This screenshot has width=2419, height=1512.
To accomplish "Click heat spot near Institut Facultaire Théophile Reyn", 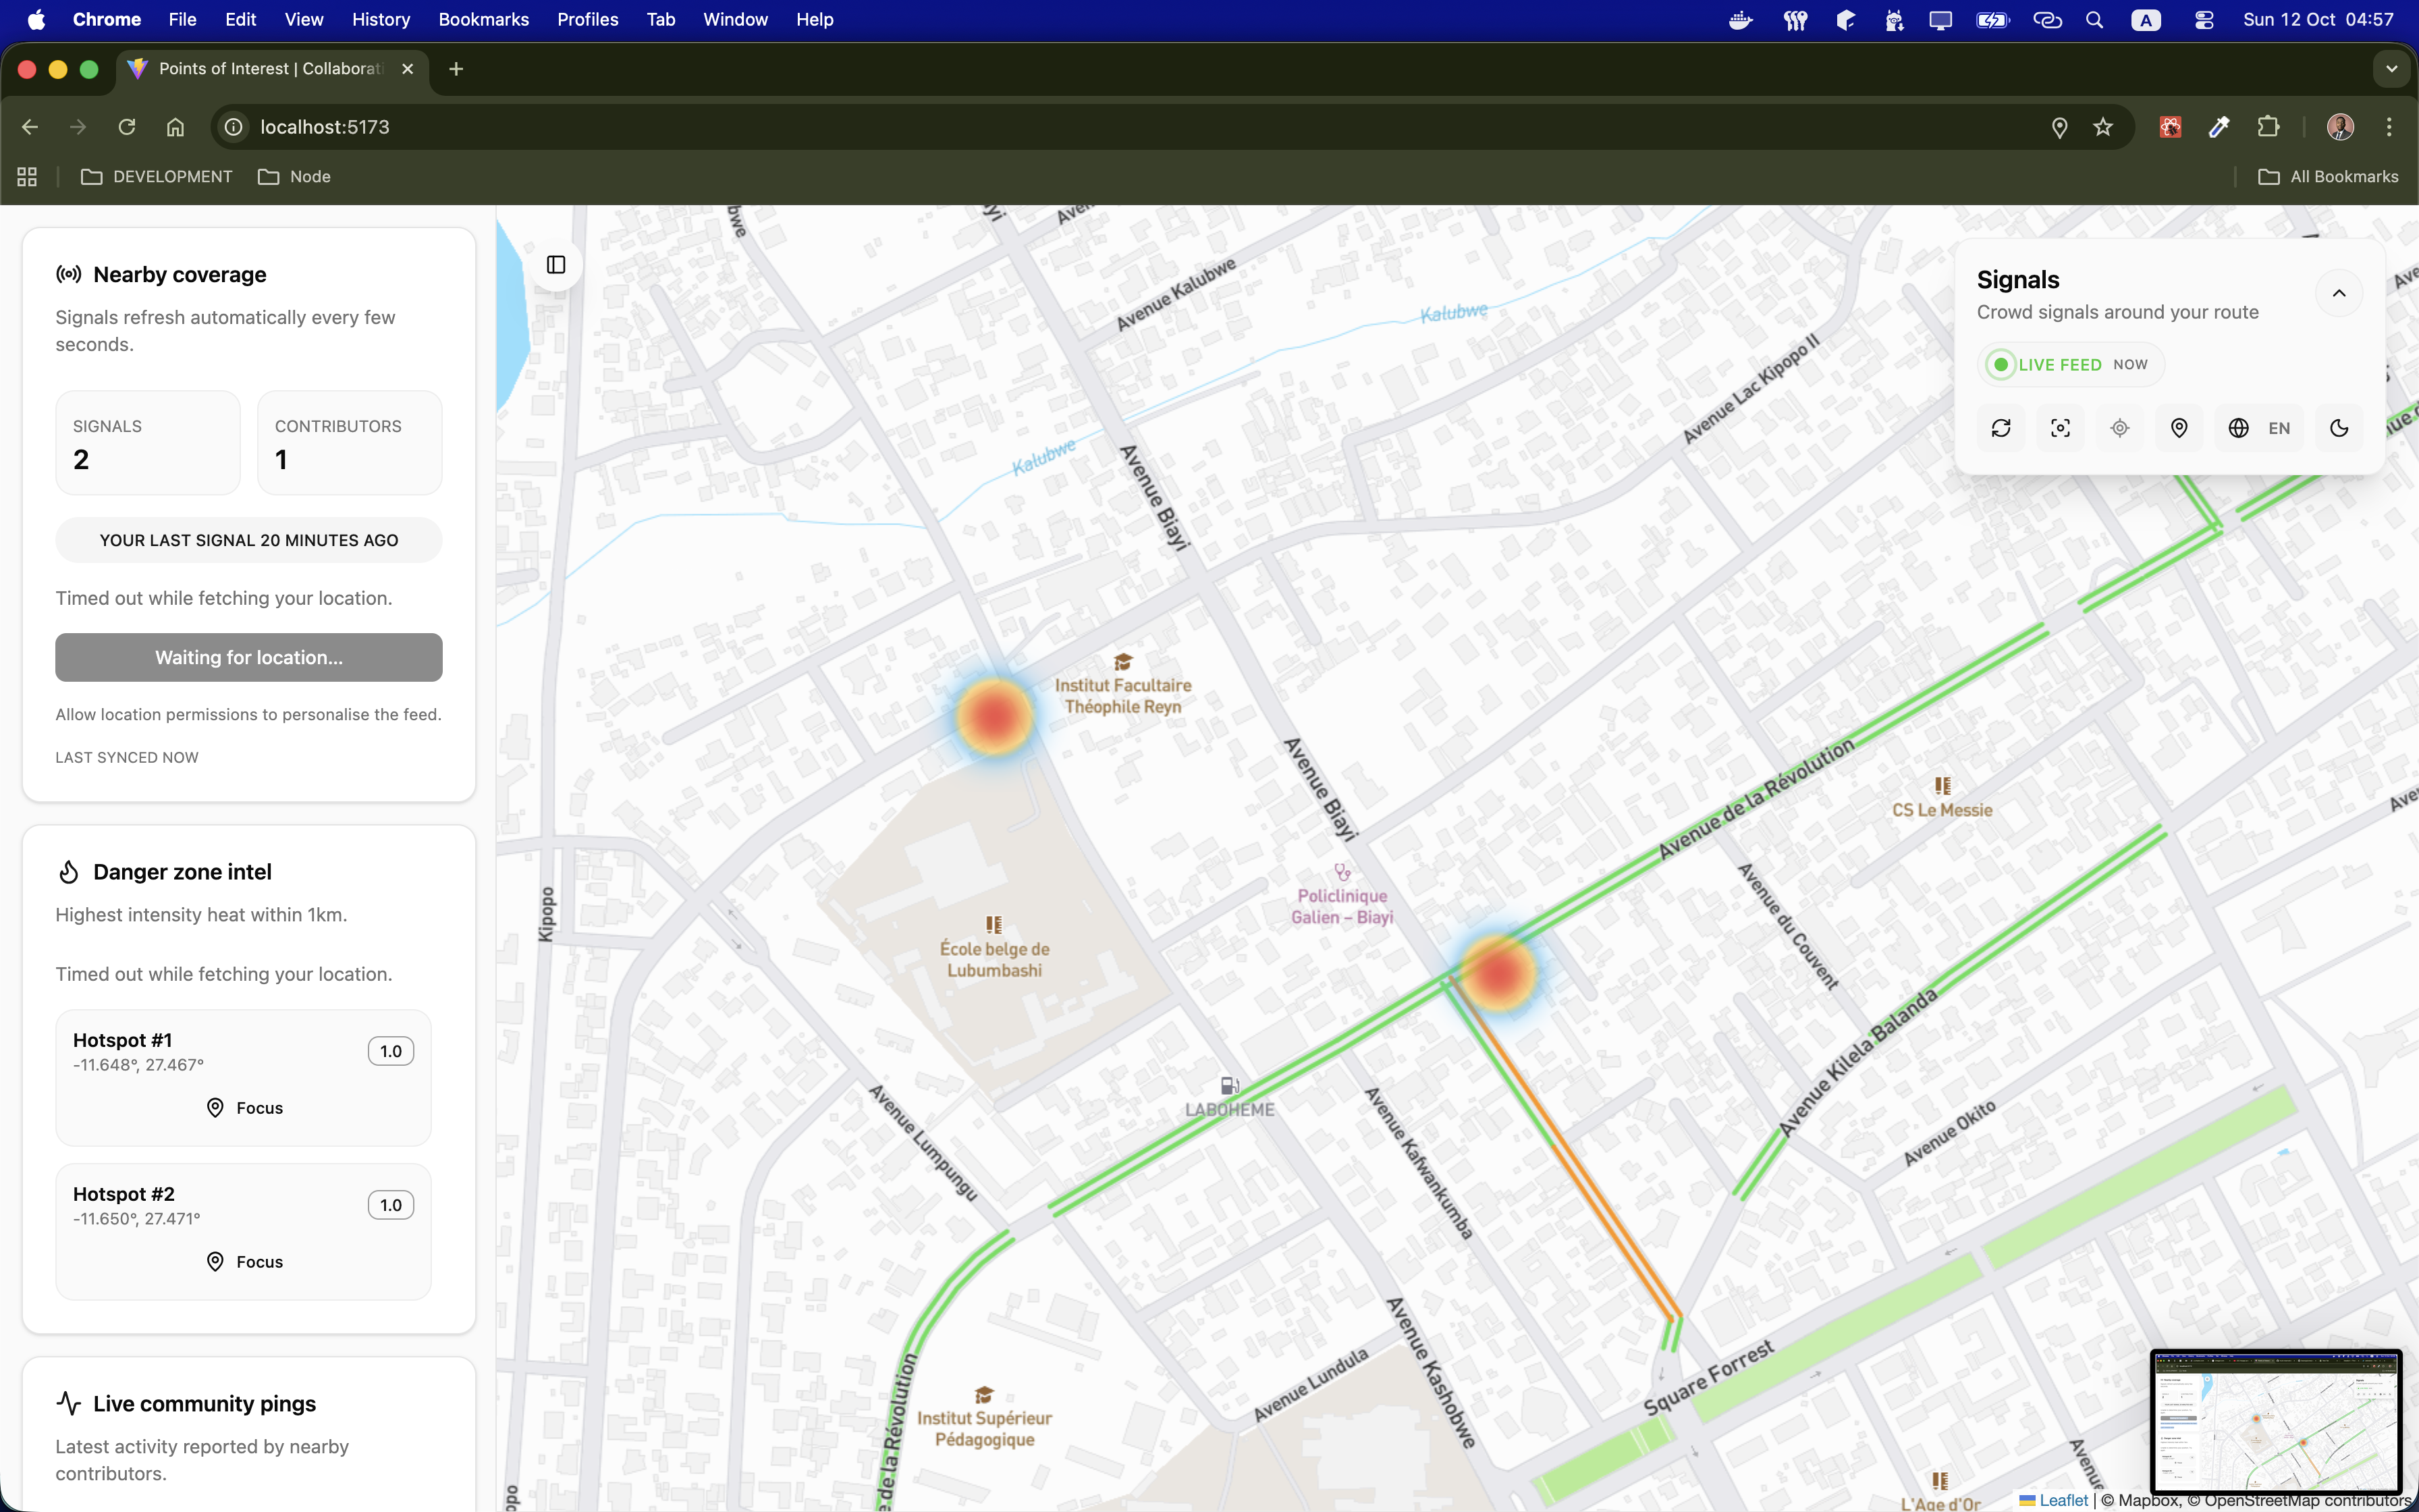I will click(994, 717).
